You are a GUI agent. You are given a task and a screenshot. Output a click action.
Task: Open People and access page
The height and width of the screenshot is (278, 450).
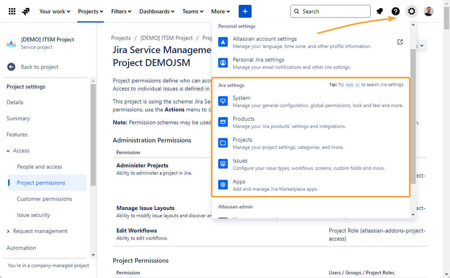[39, 167]
